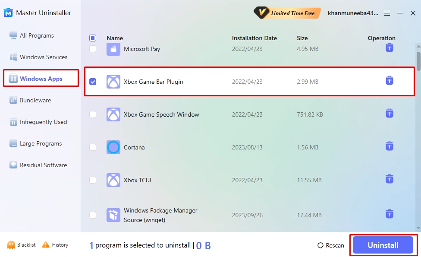This screenshot has width=421, height=257.
Task: Click scrollbar down arrow
Action: 418,228
